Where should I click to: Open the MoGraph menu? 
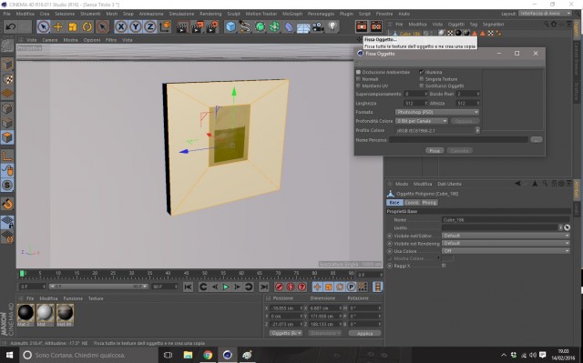[x=292, y=14]
